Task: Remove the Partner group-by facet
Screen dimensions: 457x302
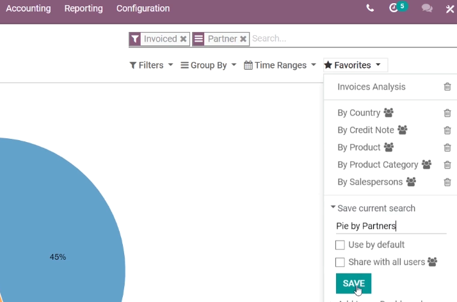Action: (x=243, y=39)
